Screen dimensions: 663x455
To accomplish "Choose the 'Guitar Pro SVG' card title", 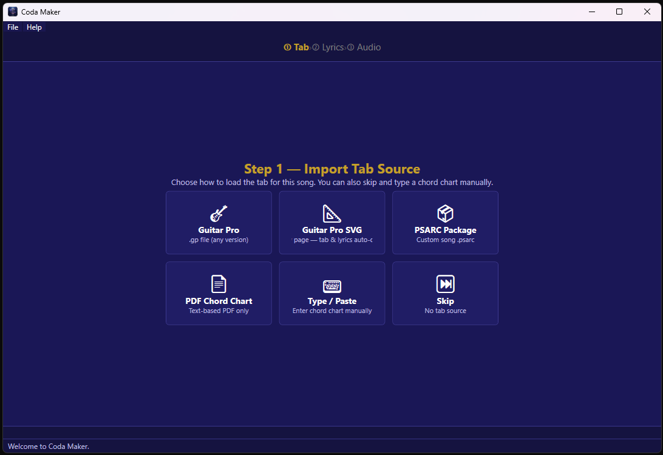I will click(332, 231).
